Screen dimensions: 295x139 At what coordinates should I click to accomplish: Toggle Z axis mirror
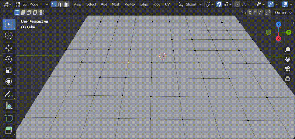260,13
